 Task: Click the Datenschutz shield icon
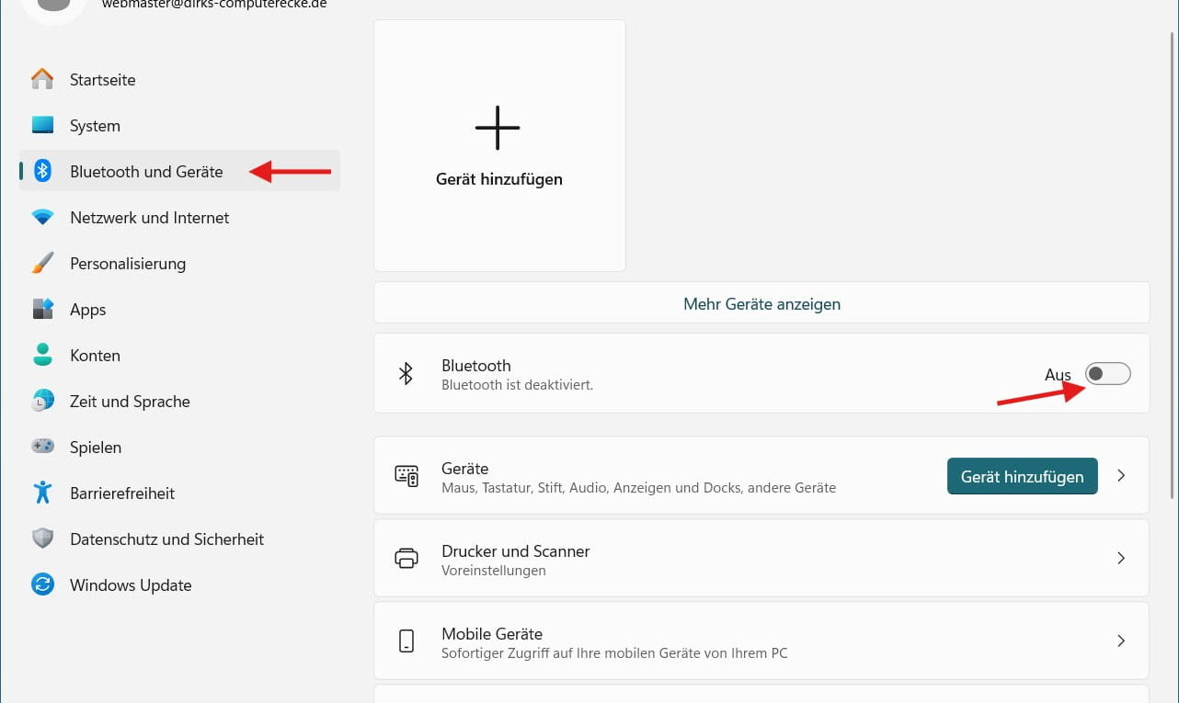[42, 539]
